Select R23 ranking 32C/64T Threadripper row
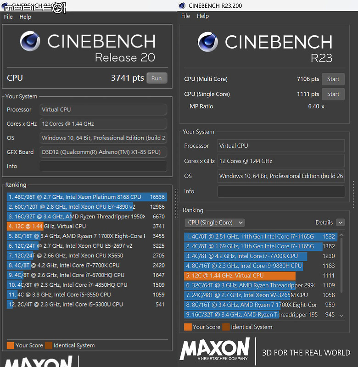This screenshot has width=358, height=367. (x=261, y=285)
